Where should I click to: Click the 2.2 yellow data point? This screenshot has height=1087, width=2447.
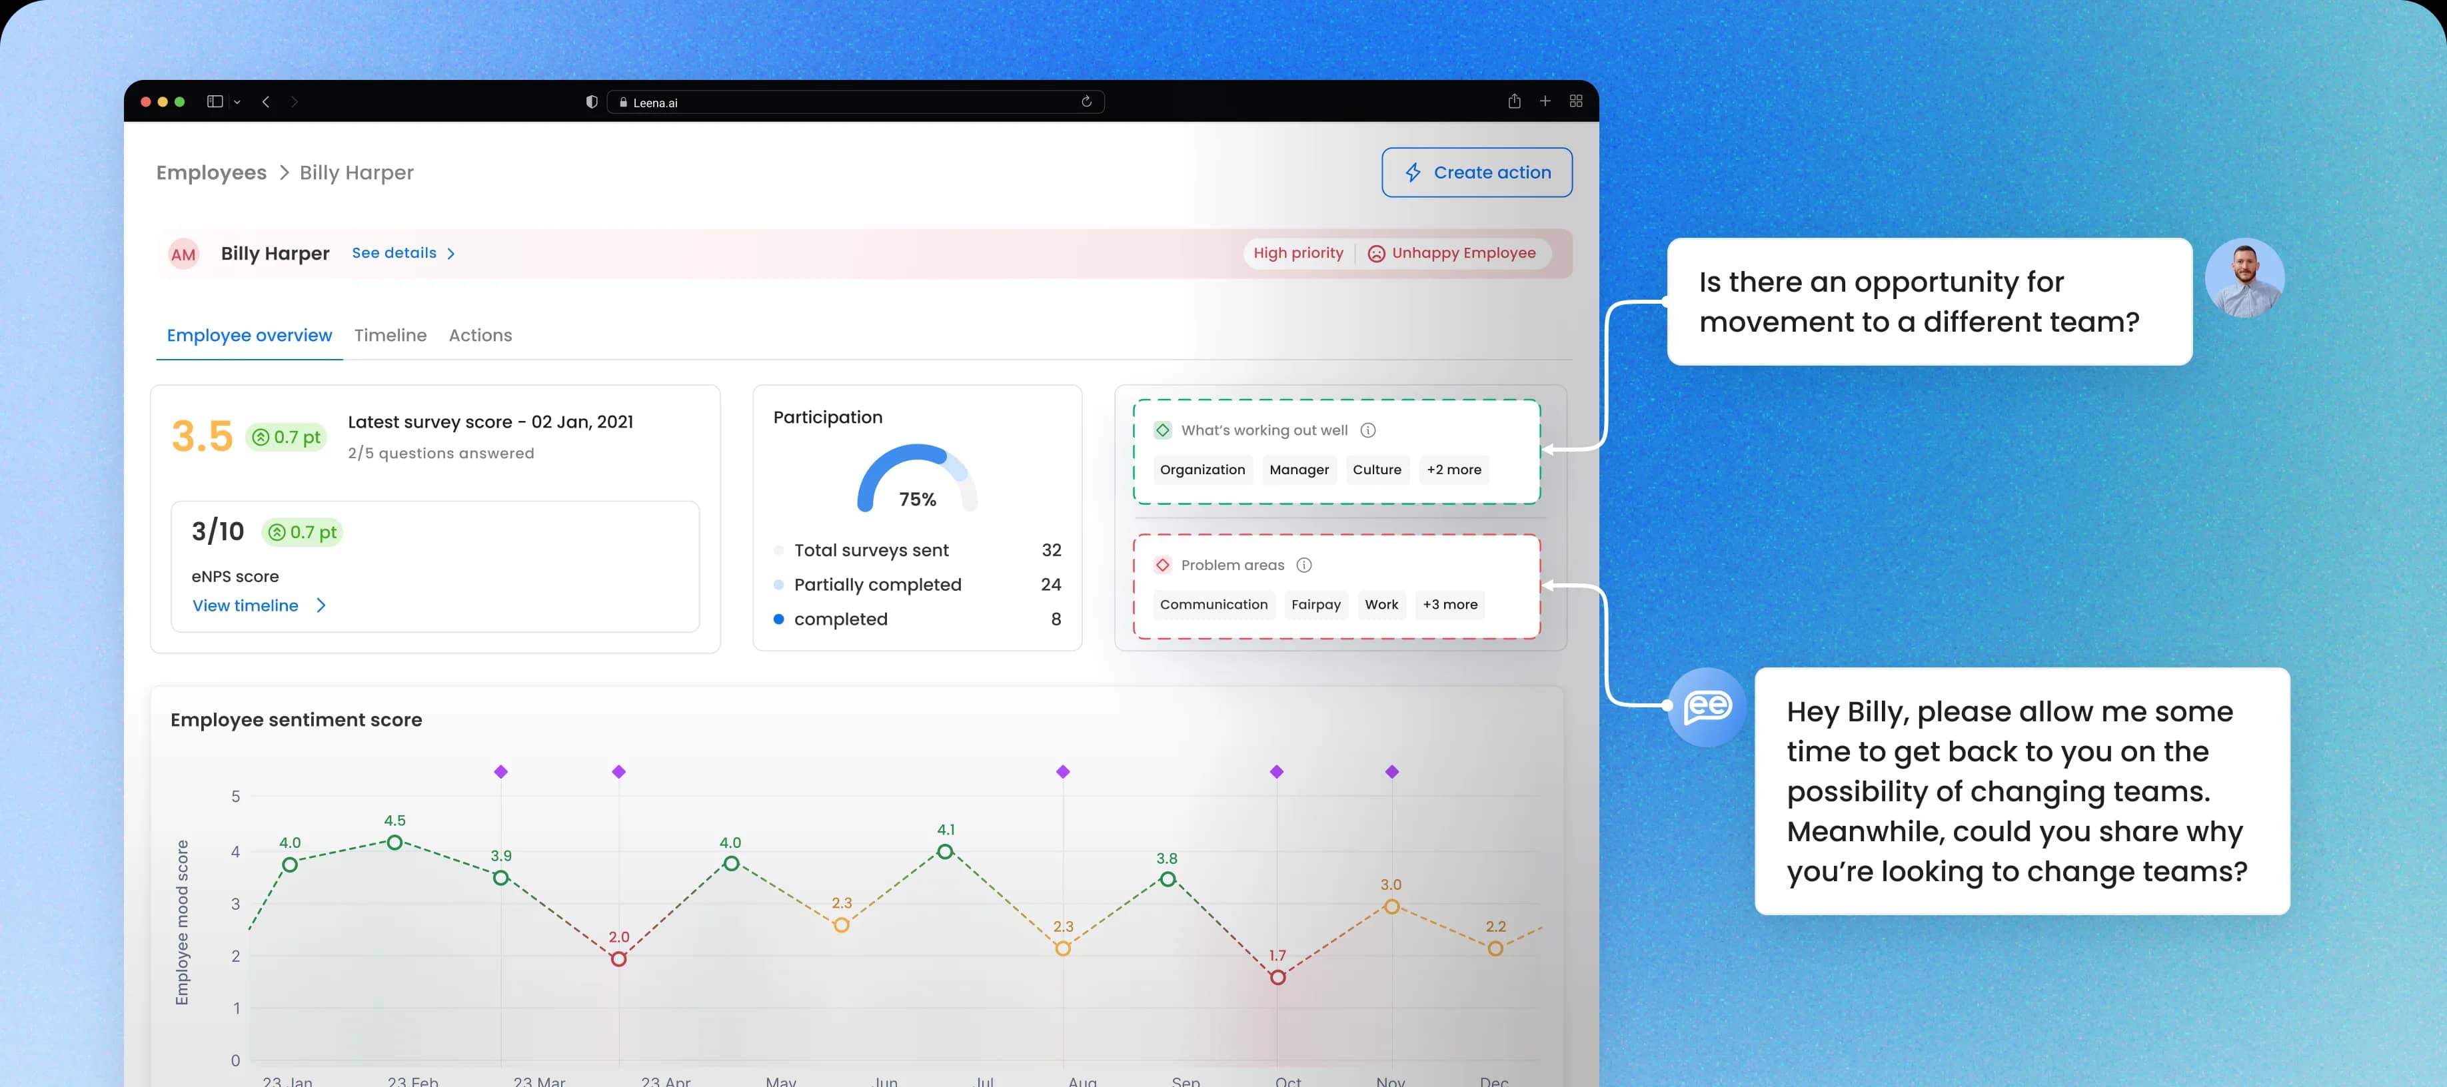click(1495, 948)
